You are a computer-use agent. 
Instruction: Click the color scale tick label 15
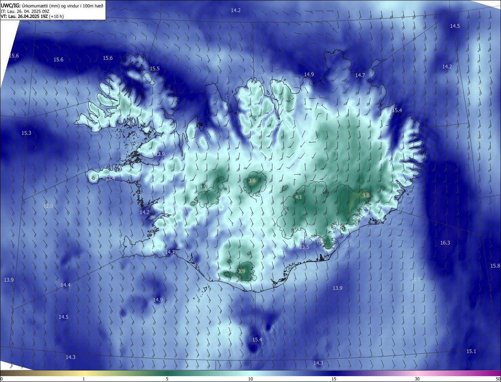(334, 379)
